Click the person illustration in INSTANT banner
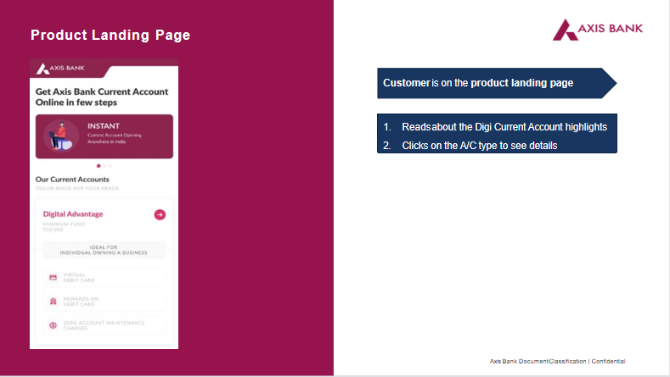Viewport: 670px width, 377px height. (x=60, y=136)
